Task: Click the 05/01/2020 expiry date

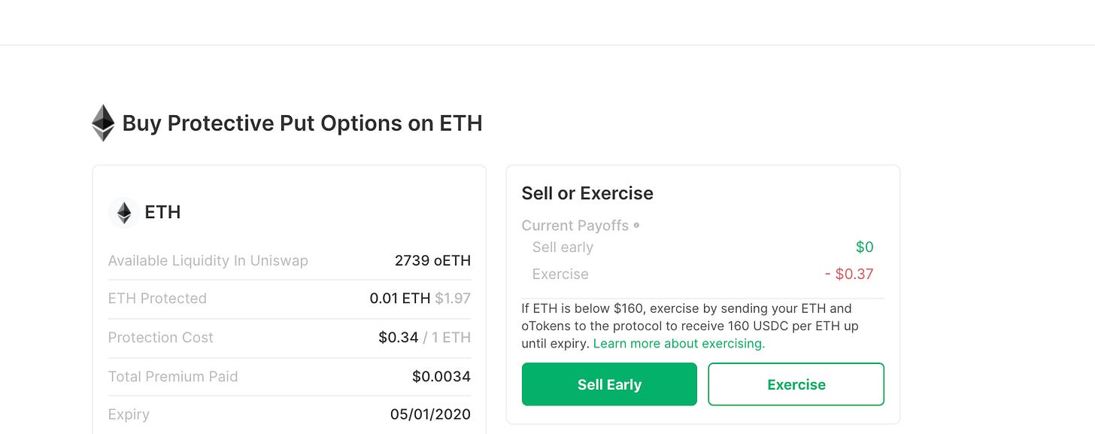Action: (x=430, y=414)
